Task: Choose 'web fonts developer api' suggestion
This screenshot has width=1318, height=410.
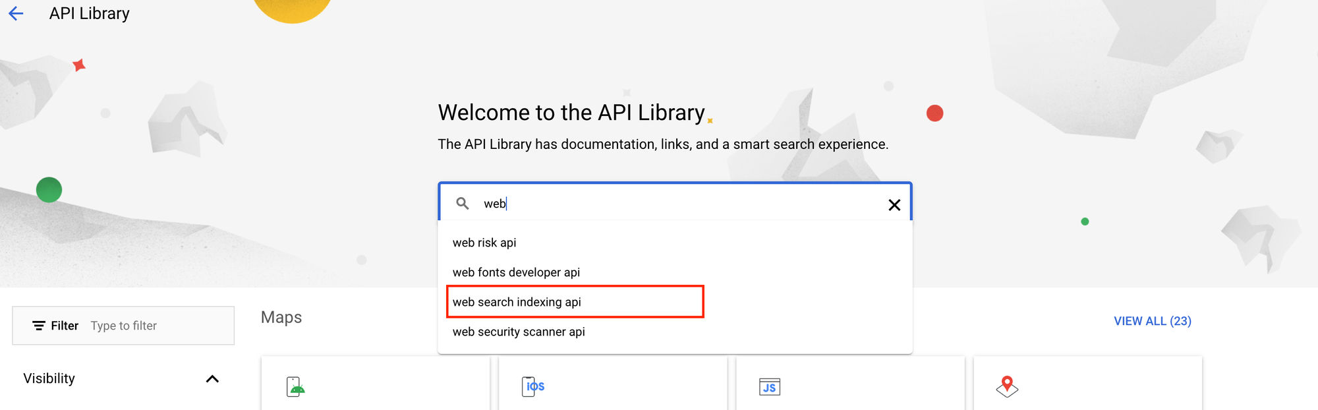Action: pyautogui.click(x=516, y=272)
